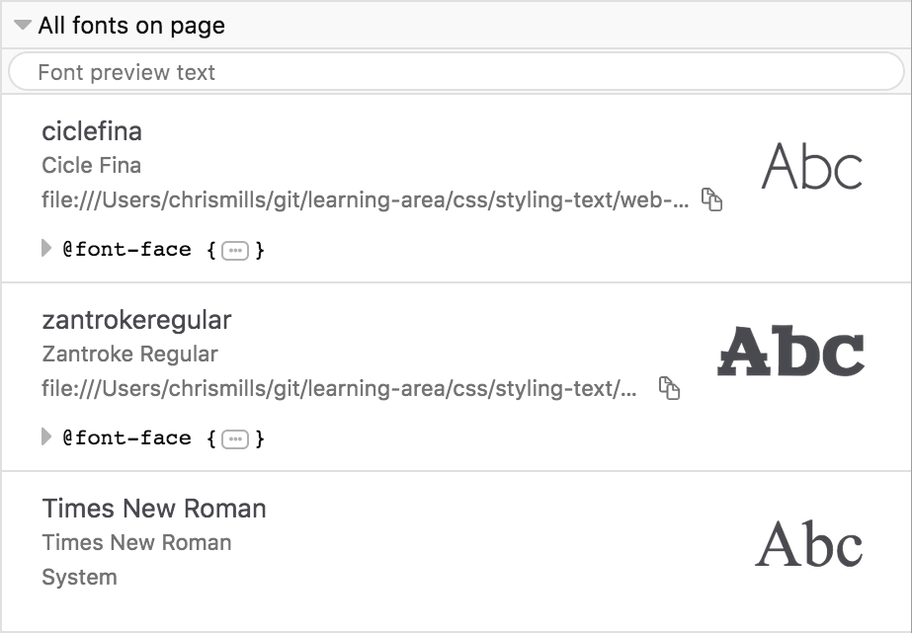The image size is (912, 633).
Task: Click the Zantroke Regular family name text
Action: (x=129, y=354)
